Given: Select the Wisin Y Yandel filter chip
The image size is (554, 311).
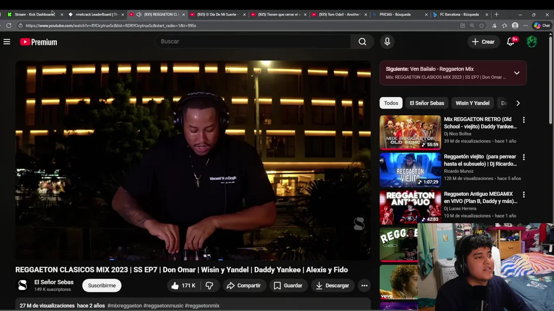Looking at the screenshot, I should (x=473, y=103).
